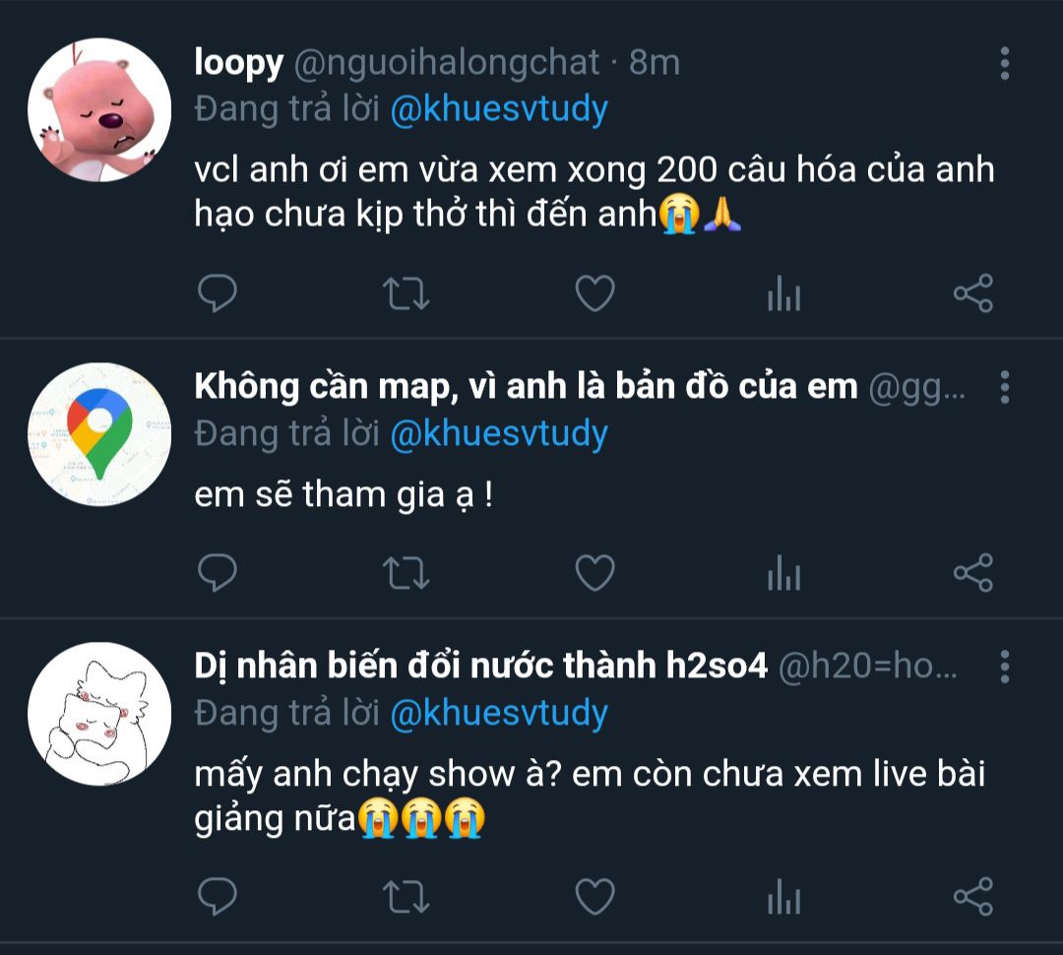Retweet loopy's tweet about 200 câu hóa
Image resolution: width=1063 pixels, height=955 pixels.
[406, 293]
